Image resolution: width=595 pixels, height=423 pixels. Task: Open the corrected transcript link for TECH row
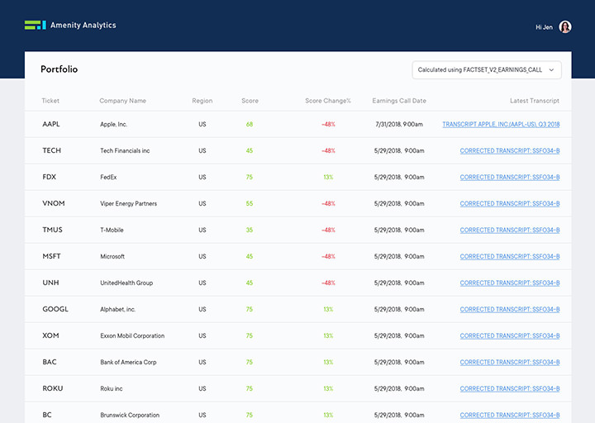pyautogui.click(x=510, y=150)
